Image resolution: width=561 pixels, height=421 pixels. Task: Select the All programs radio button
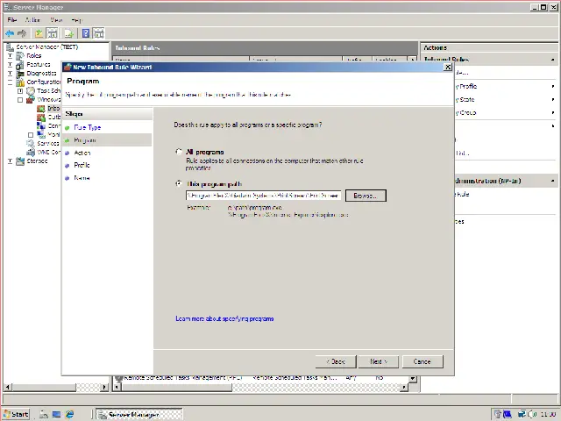[180, 153]
